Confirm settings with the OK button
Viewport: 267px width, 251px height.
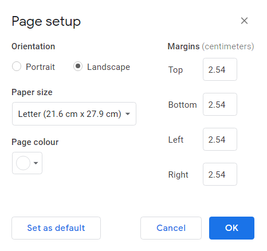coord(231,228)
